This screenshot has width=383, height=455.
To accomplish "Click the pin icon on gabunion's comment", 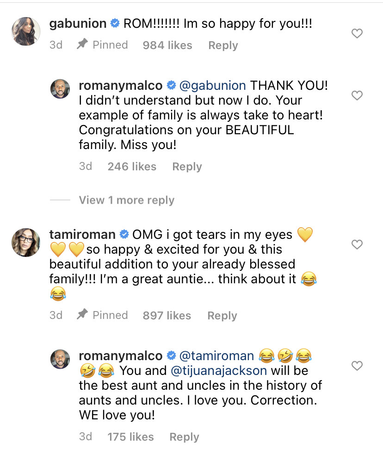I will (82, 45).
